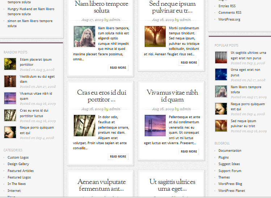Click 'admin' author on Cras eu eros post
This screenshot has width=271, height=198.
tap(115, 109)
